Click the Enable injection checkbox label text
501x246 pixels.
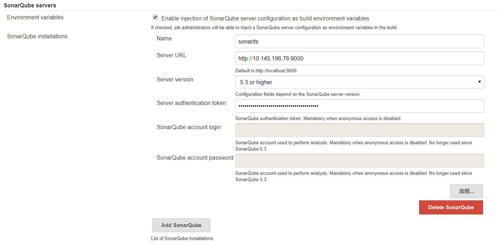(265, 18)
